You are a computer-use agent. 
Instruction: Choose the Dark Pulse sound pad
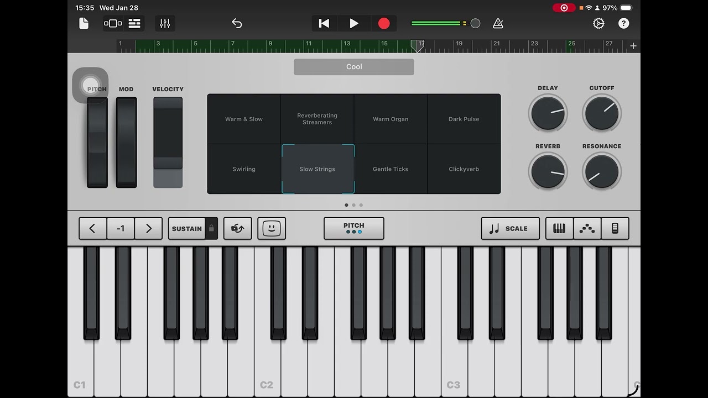coord(464,119)
